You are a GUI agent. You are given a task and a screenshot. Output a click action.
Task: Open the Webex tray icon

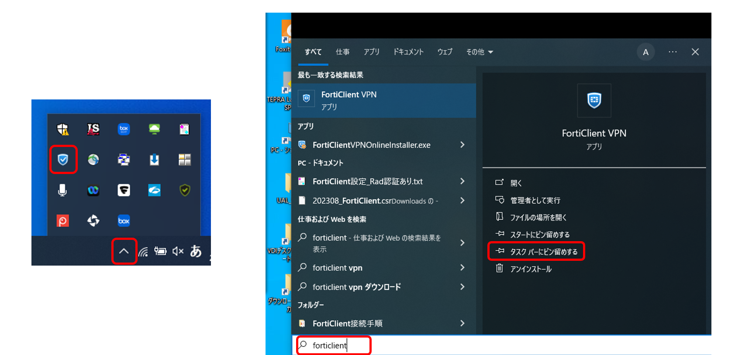pos(93,190)
